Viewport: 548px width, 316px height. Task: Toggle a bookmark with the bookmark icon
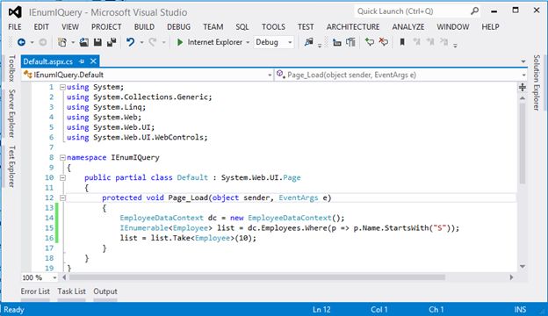click(x=402, y=42)
